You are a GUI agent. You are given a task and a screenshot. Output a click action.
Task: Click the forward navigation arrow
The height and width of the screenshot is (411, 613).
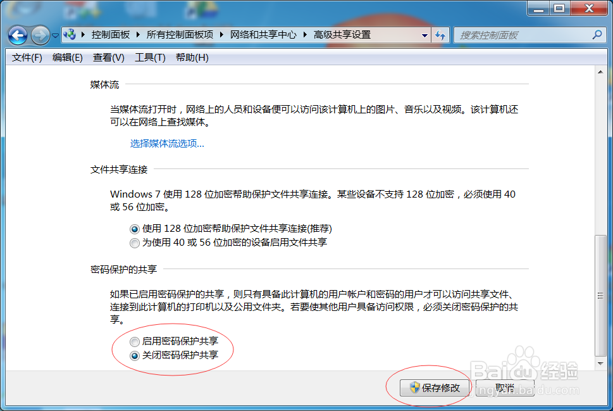(40, 35)
